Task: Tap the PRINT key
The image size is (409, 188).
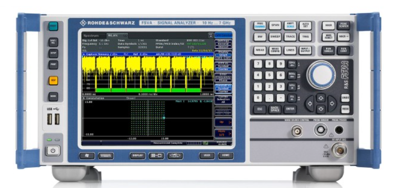Action: click(x=53, y=65)
